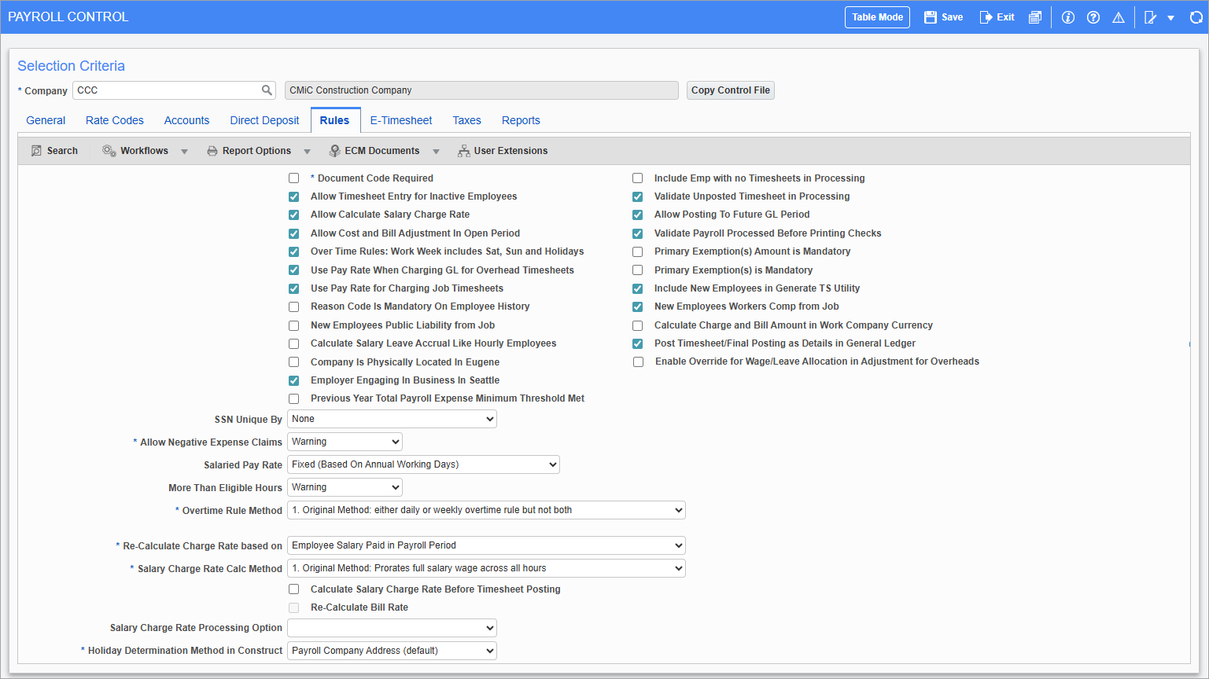Expand the Workflows dropdown arrow
Image resolution: width=1209 pixels, height=679 pixels.
tap(184, 150)
